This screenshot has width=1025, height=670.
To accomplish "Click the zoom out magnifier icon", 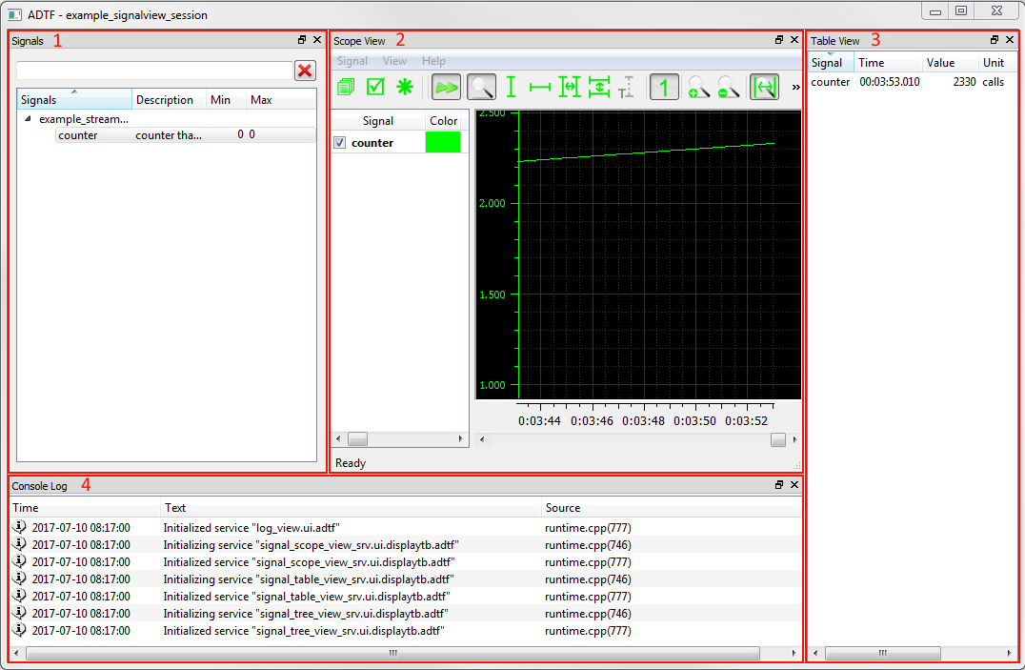I will [x=728, y=87].
